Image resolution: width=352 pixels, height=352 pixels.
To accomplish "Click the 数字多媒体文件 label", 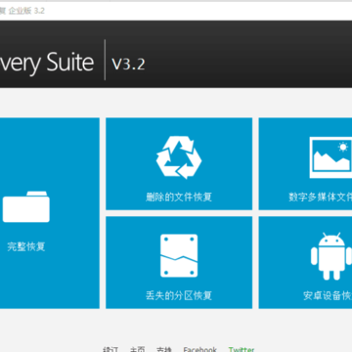I will coord(321,198).
